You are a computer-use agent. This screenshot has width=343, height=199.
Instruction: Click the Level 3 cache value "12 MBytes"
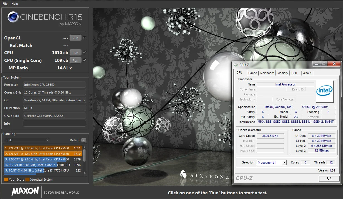click(322, 150)
